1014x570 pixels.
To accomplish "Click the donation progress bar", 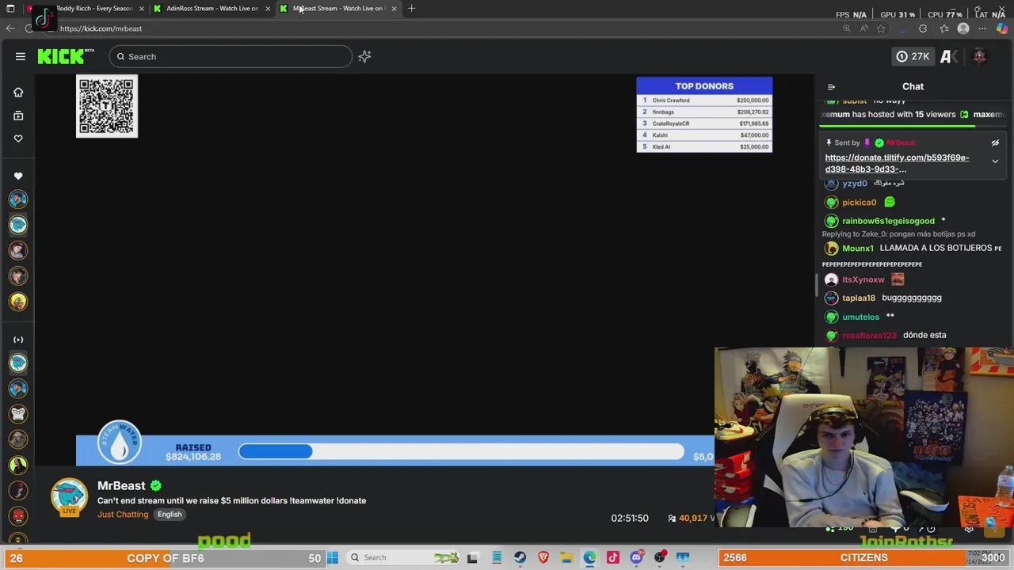I will (x=461, y=451).
